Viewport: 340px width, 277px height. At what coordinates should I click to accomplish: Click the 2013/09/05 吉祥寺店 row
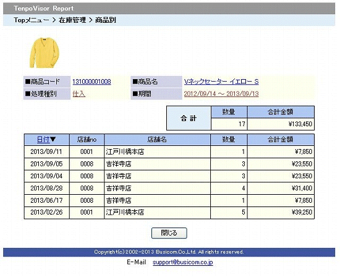point(169,164)
